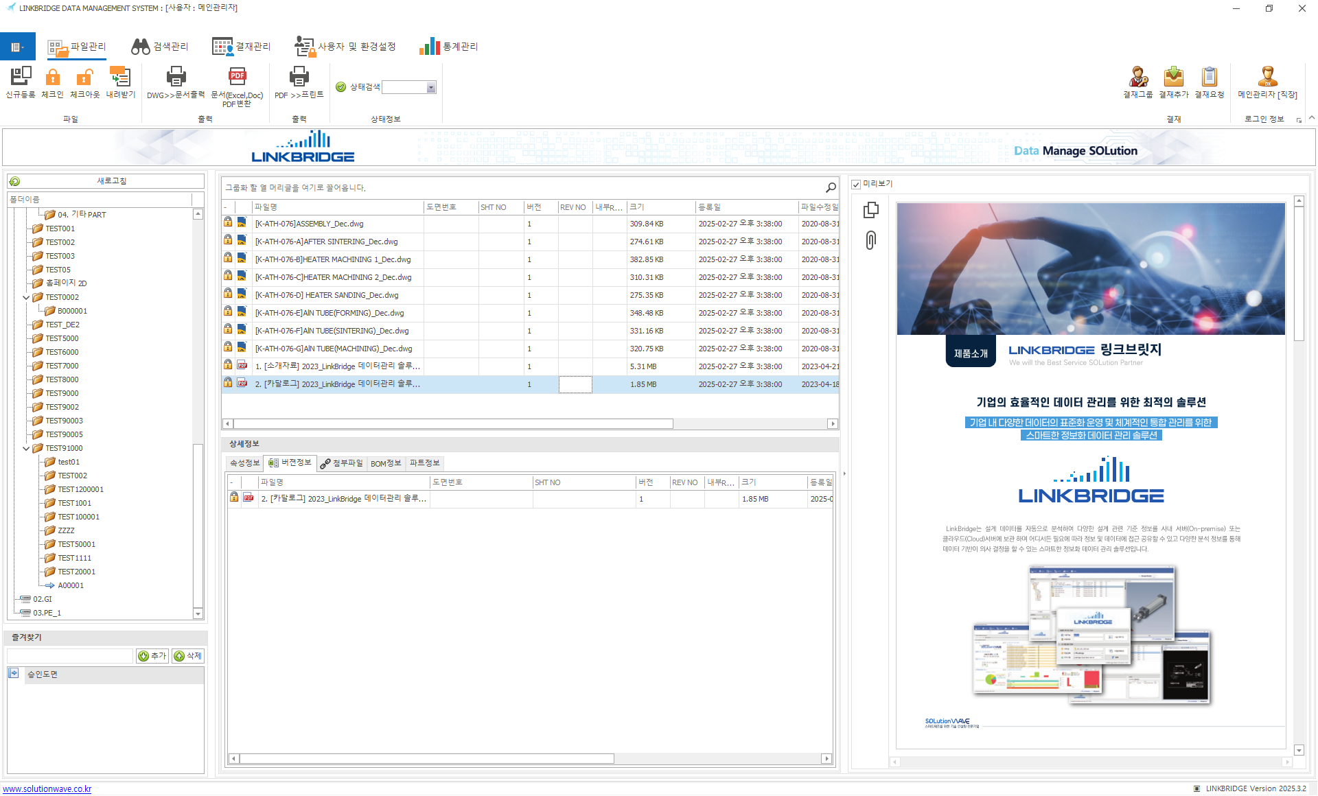
Task: Switch to the BOM정보 tab
Action: (x=386, y=463)
